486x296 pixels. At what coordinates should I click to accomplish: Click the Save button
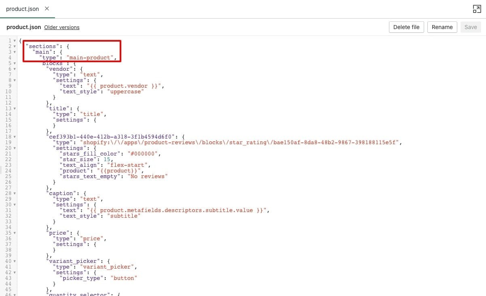pyautogui.click(x=470, y=27)
